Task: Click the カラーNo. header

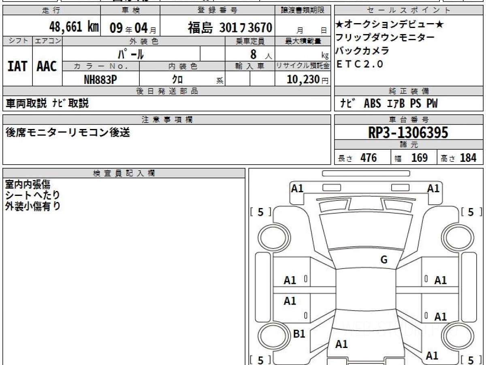Action: tap(101, 66)
